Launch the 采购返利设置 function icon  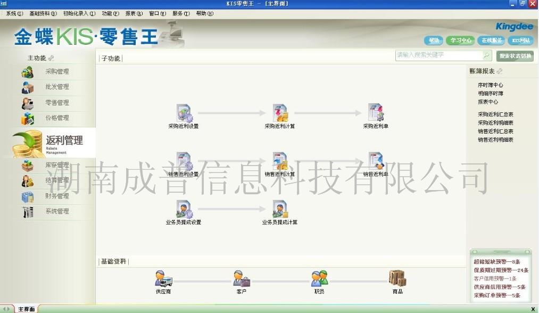click(184, 113)
